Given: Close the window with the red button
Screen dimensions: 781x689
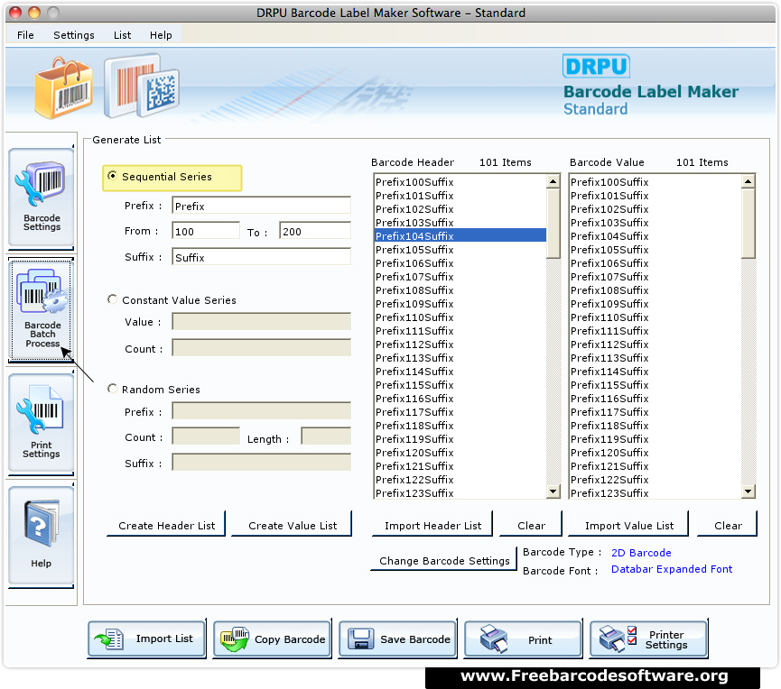Looking at the screenshot, I should point(15,13).
